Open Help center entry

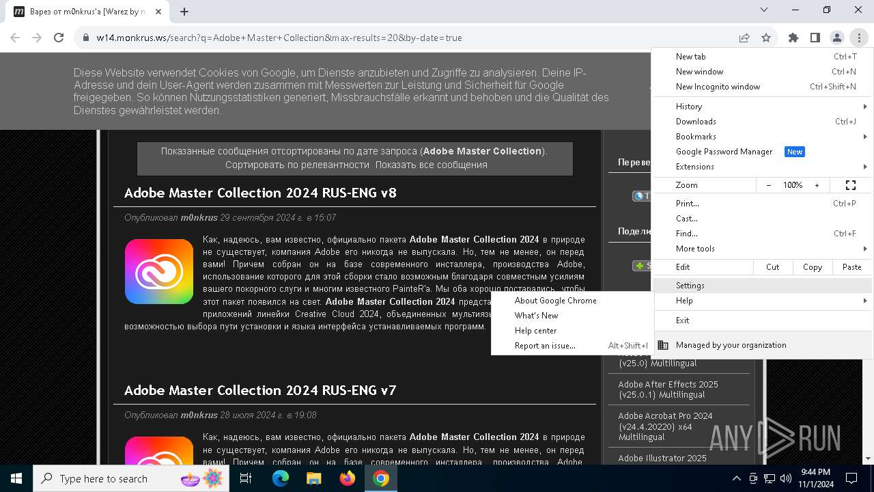coord(572,331)
